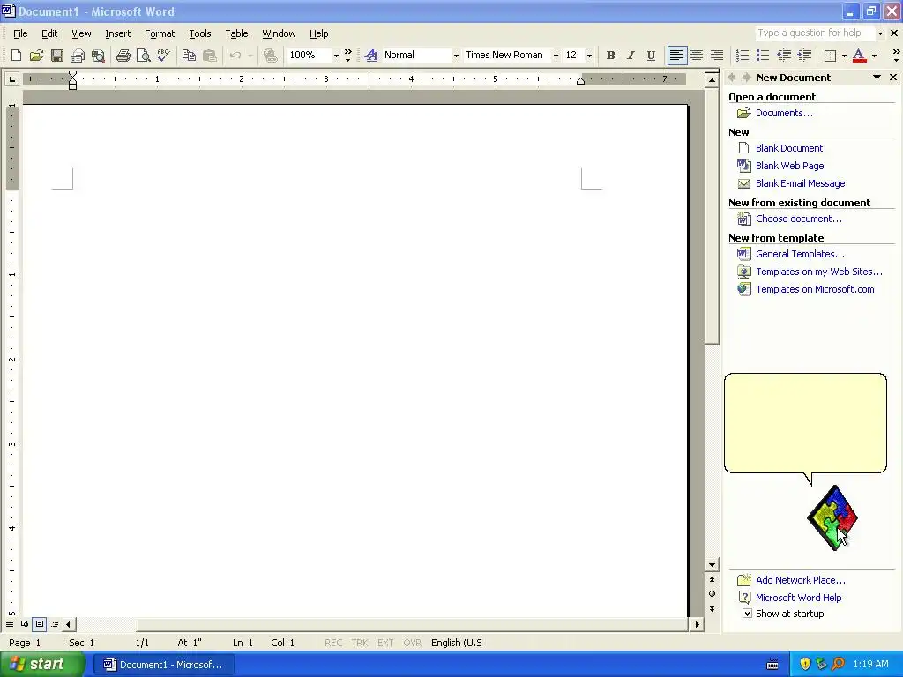Open the Insert menu
This screenshot has width=903, height=677.
pos(117,33)
